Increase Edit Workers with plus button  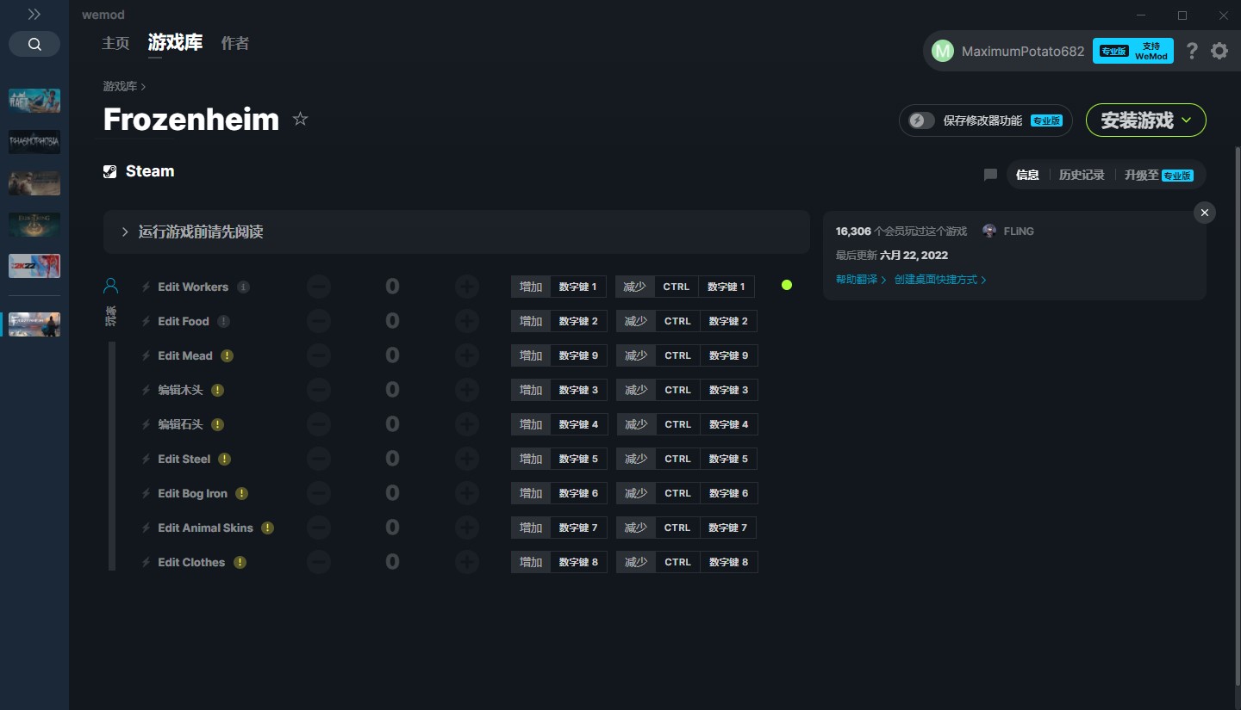[x=467, y=287]
